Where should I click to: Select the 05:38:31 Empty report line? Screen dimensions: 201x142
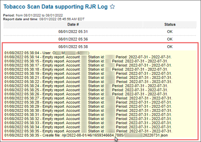tap(88, 115)
